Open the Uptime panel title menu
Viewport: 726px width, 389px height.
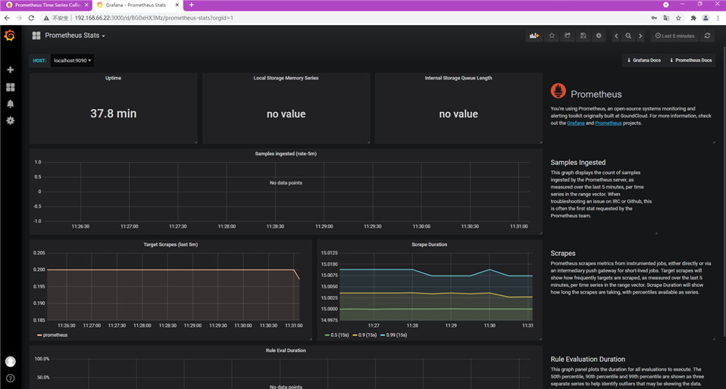click(113, 78)
